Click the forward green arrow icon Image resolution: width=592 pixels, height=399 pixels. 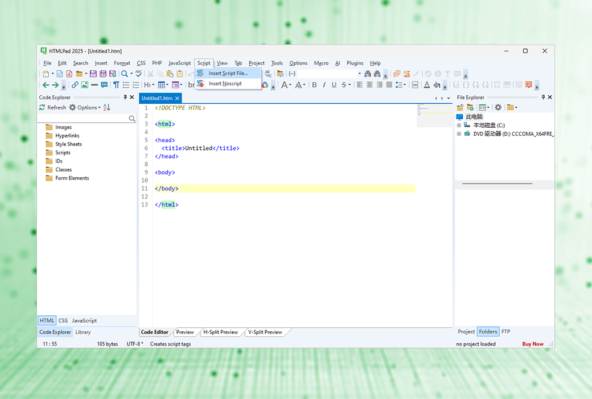tap(55, 85)
